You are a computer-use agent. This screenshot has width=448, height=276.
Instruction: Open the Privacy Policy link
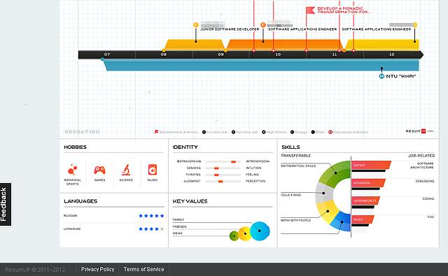tap(97, 269)
